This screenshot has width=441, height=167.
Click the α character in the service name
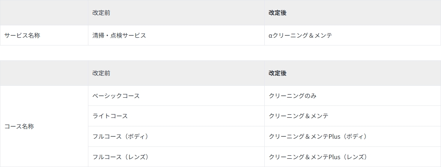270,36
